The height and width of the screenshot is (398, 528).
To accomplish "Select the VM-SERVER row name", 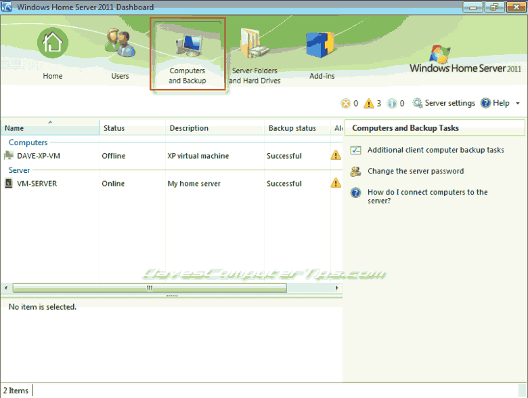I will (x=37, y=184).
